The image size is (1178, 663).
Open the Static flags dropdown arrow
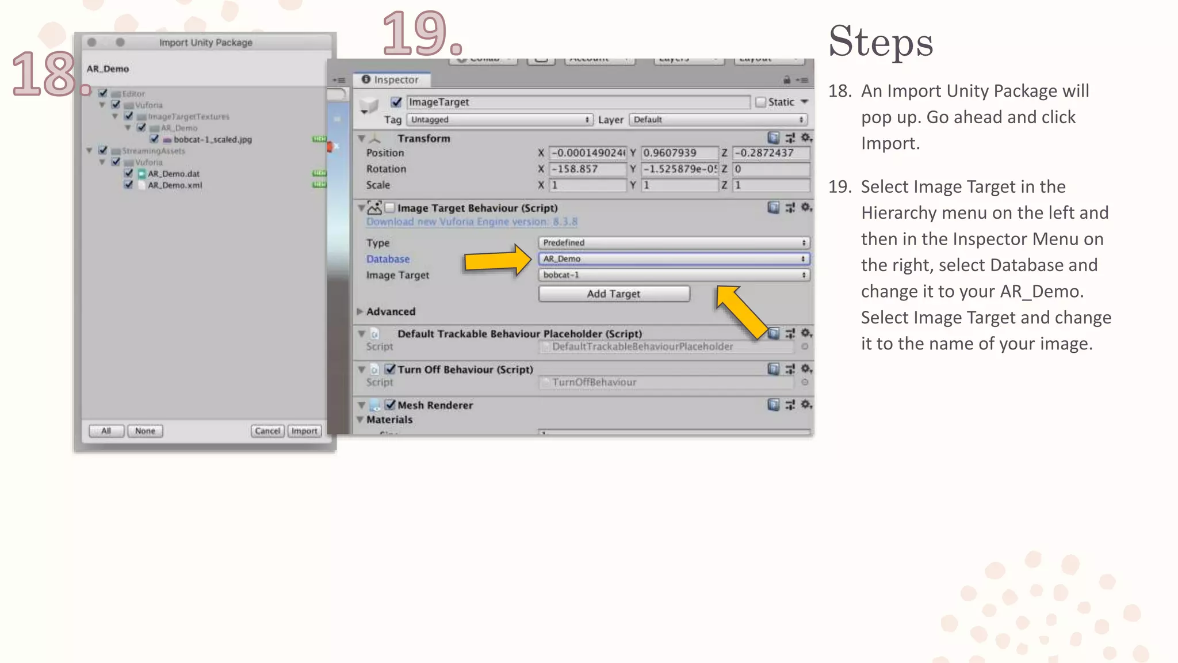[x=804, y=102]
